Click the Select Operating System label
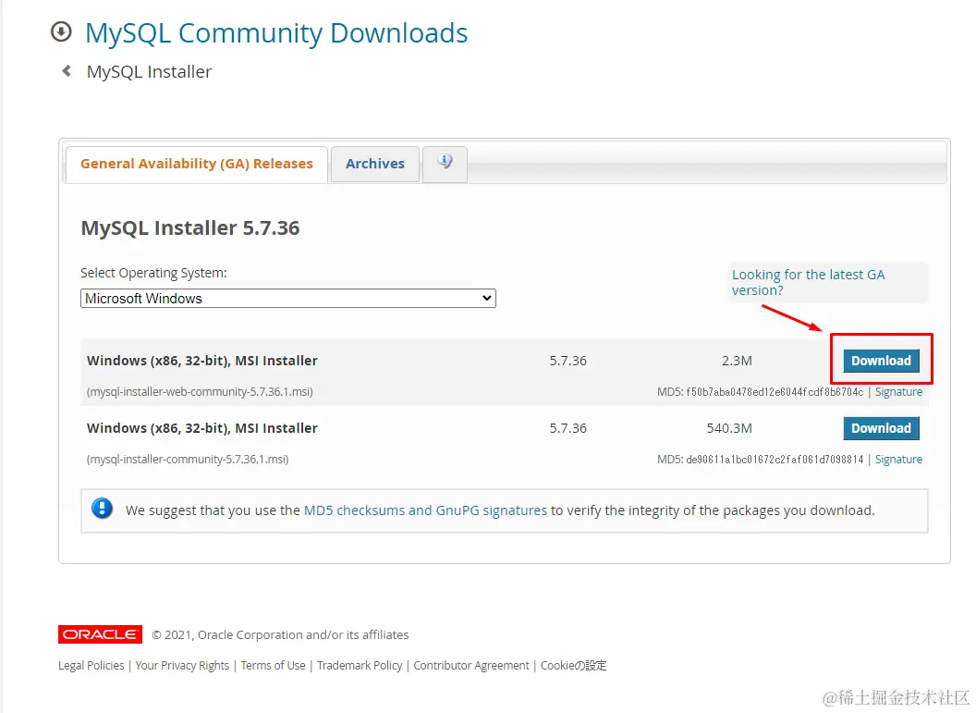 [153, 273]
